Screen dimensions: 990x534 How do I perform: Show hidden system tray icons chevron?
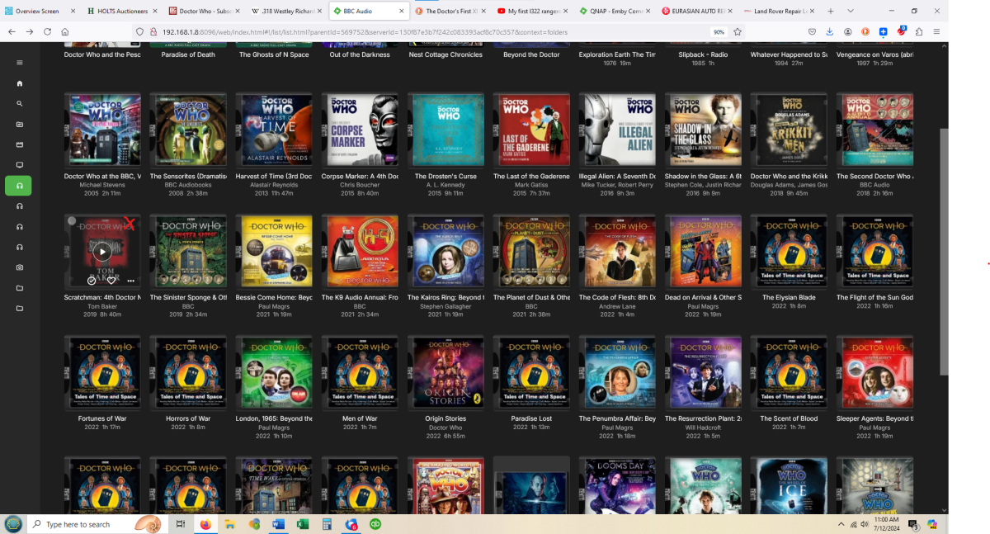point(842,524)
